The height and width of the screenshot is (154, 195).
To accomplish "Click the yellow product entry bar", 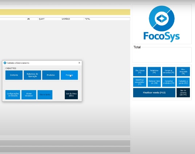I will pos(65,12).
